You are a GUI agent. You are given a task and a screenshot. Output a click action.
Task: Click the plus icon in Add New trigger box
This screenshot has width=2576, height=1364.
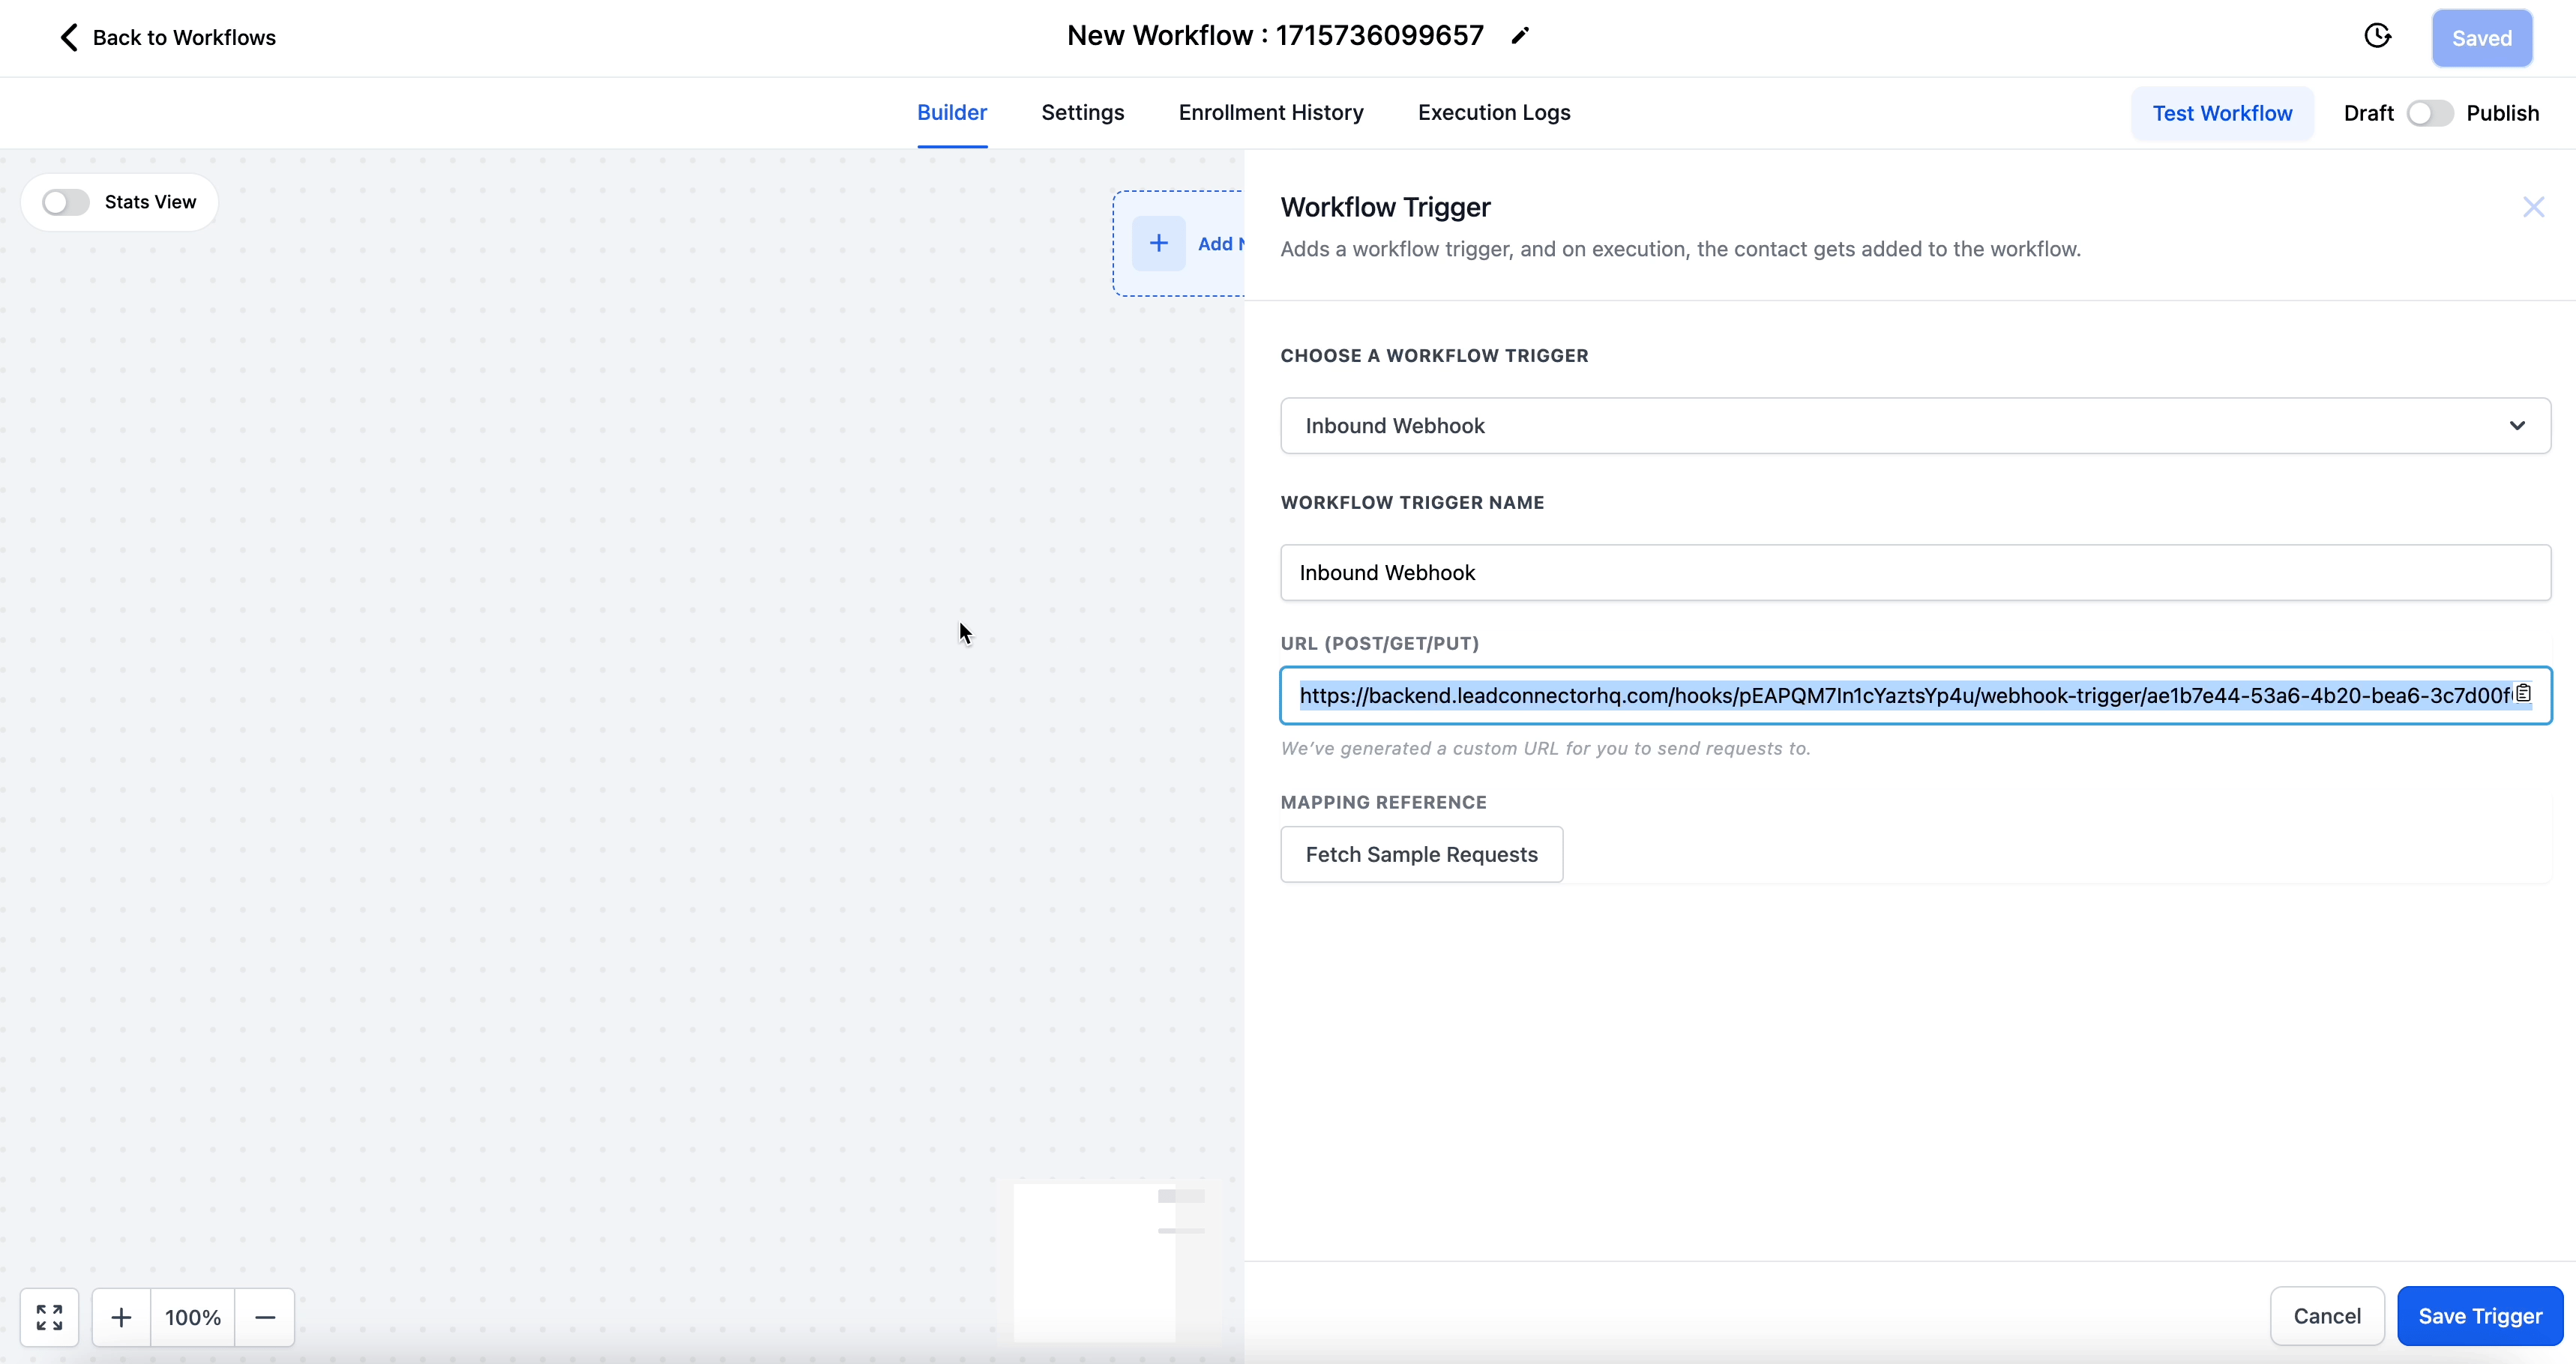point(1158,243)
